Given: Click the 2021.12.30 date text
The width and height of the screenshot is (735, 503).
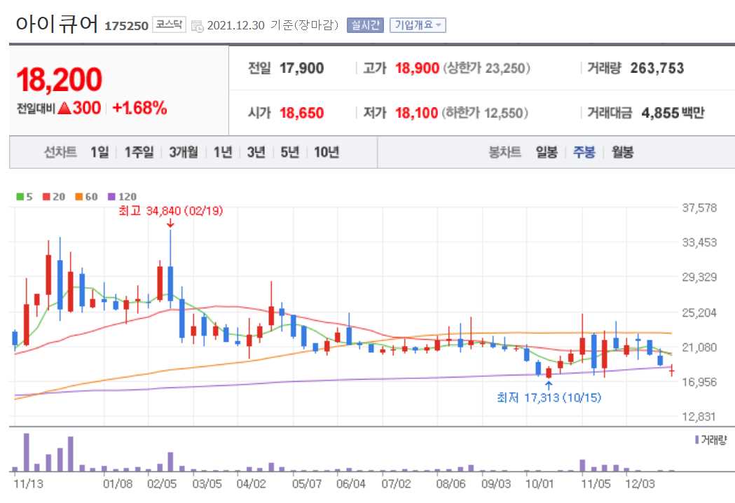Looking at the screenshot, I should 236,25.
